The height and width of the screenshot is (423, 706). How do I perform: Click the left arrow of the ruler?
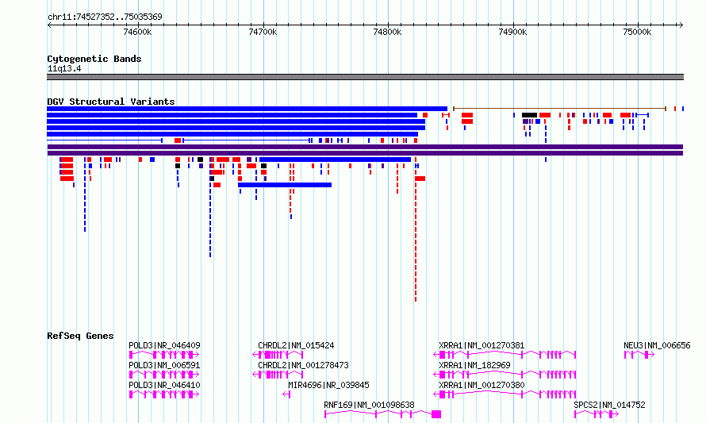49,25
